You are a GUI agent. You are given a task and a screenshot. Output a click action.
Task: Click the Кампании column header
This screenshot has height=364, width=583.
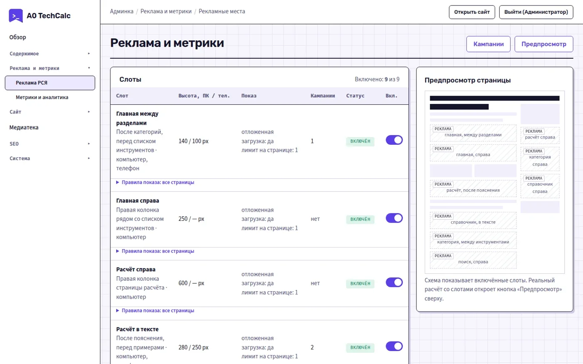pyautogui.click(x=323, y=96)
